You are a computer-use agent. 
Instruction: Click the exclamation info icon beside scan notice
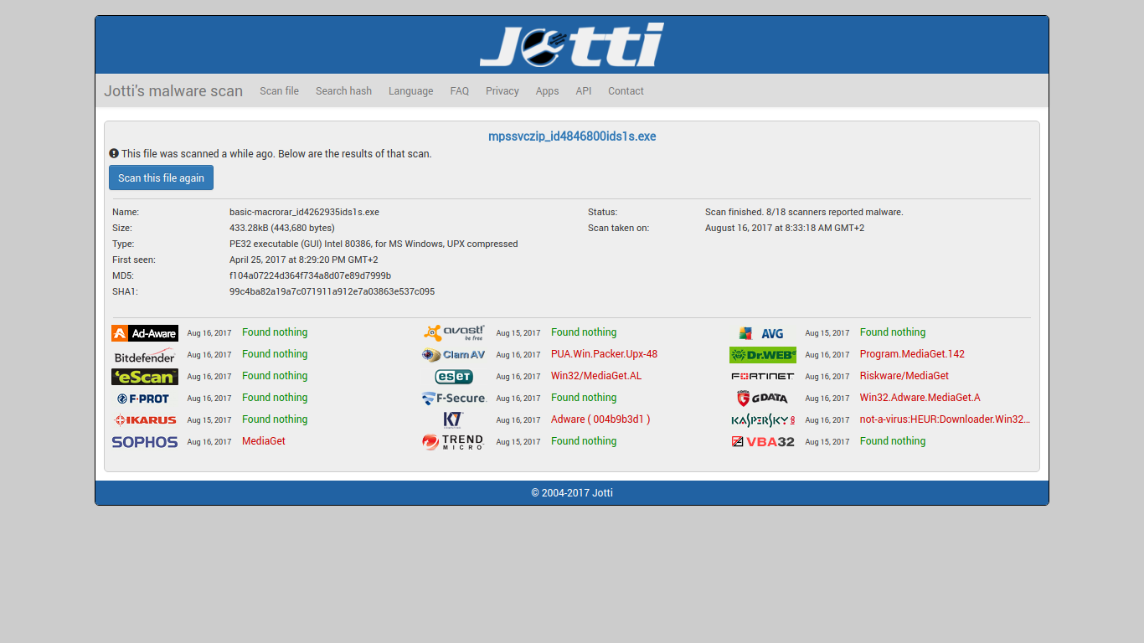click(114, 154)
